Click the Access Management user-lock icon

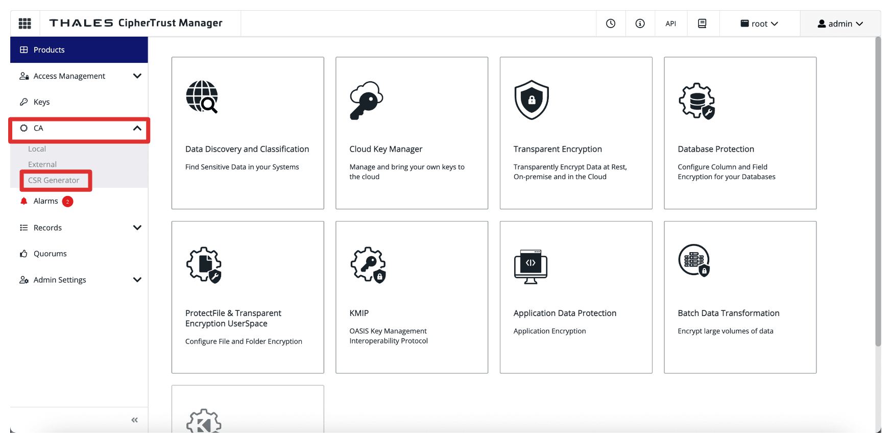(24, 76)
